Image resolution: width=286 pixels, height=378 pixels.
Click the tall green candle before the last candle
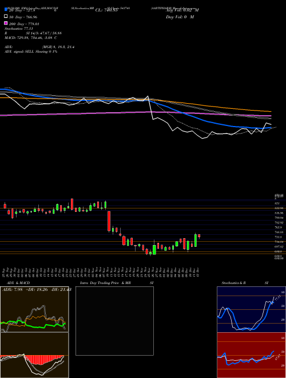196,240
